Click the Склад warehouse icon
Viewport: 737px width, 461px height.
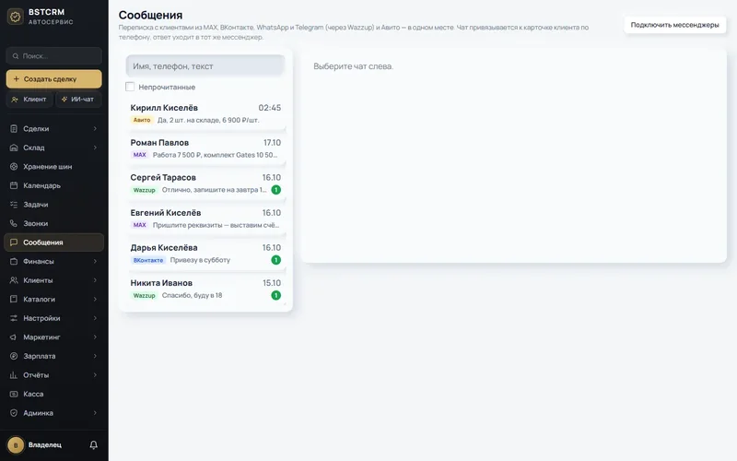point(14,148)
